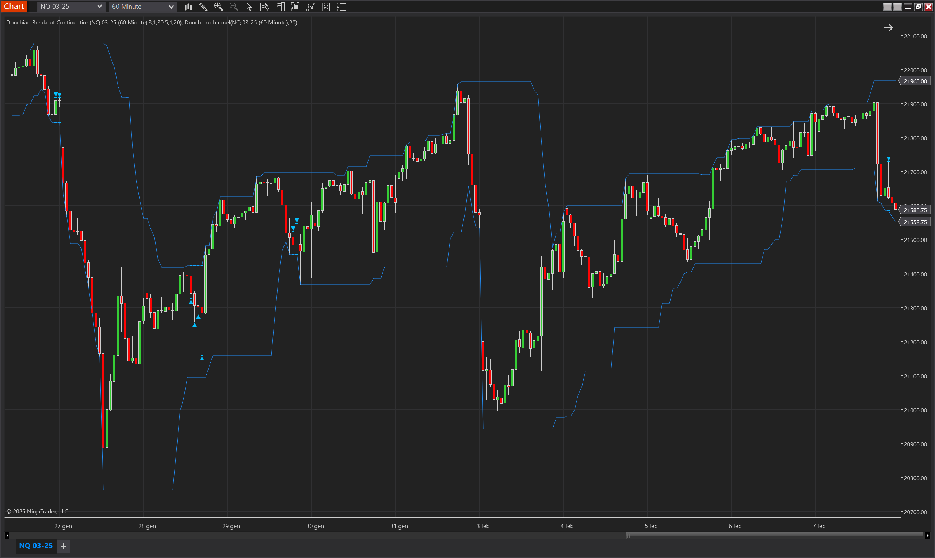The image size is (935, 558).
Task: Open the Properties list icon
Action: [x=341, y=7]
